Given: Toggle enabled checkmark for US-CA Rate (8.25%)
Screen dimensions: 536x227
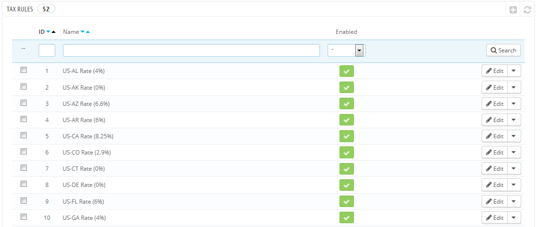Looking at the screenshot, I should pos(346,136).
